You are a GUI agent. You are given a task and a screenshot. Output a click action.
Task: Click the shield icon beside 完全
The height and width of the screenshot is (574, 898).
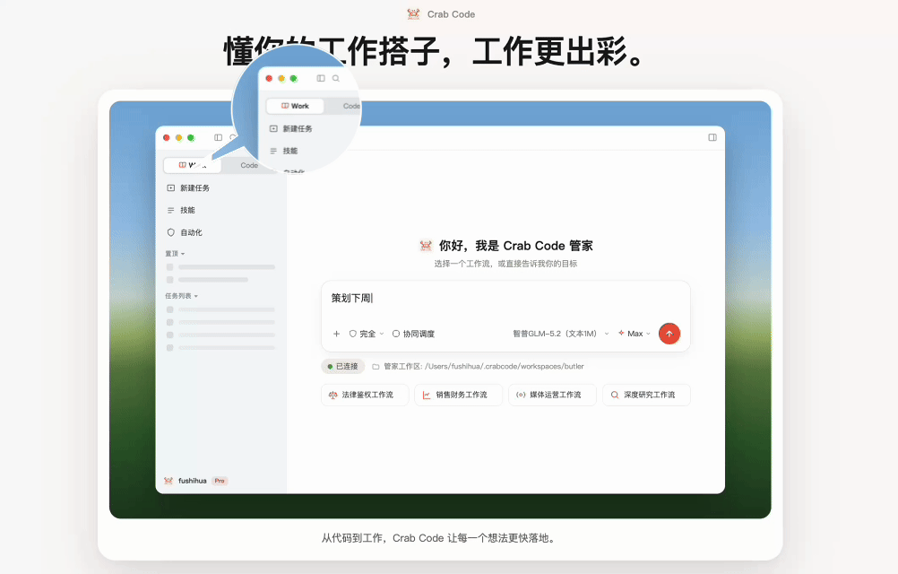[353, 334]
